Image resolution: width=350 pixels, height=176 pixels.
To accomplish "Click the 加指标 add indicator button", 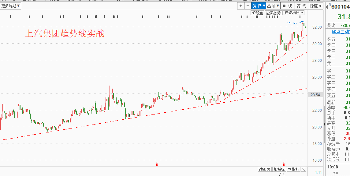I will tap(279, 169).
